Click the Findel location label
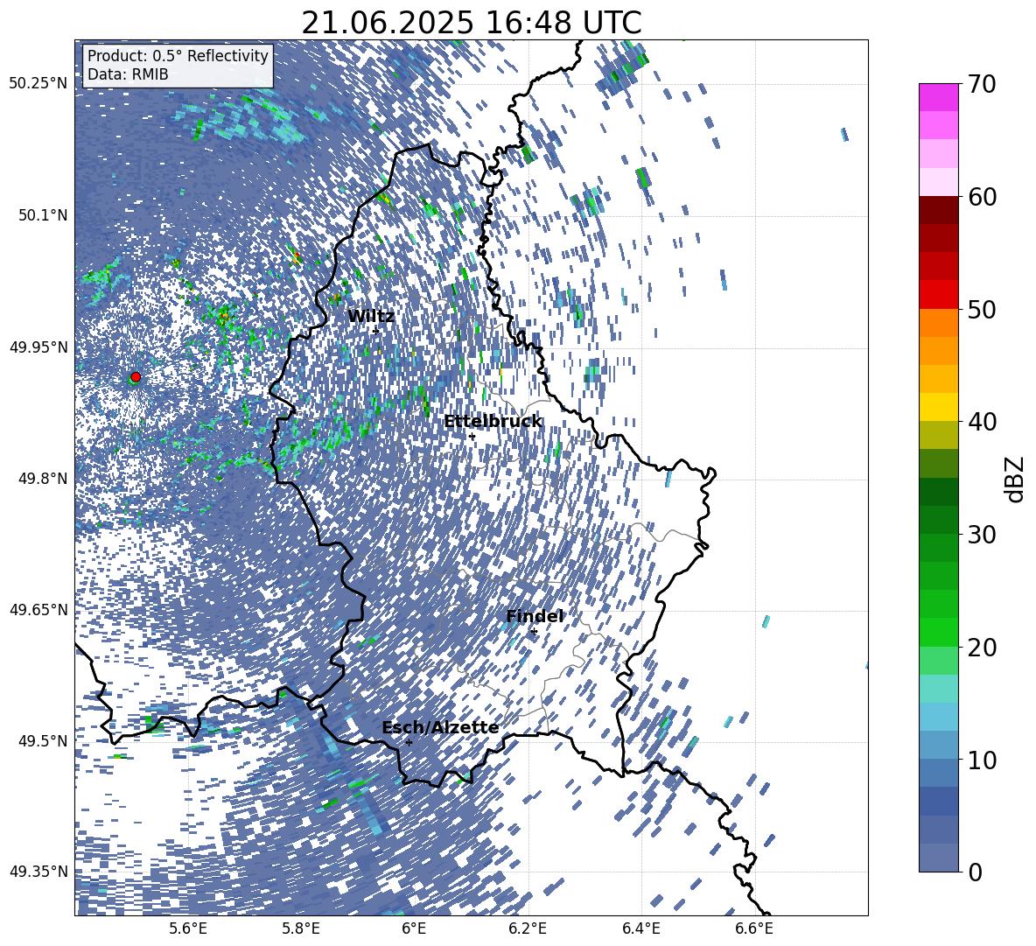Viewport: 1036px width, 946px height. 535,616
